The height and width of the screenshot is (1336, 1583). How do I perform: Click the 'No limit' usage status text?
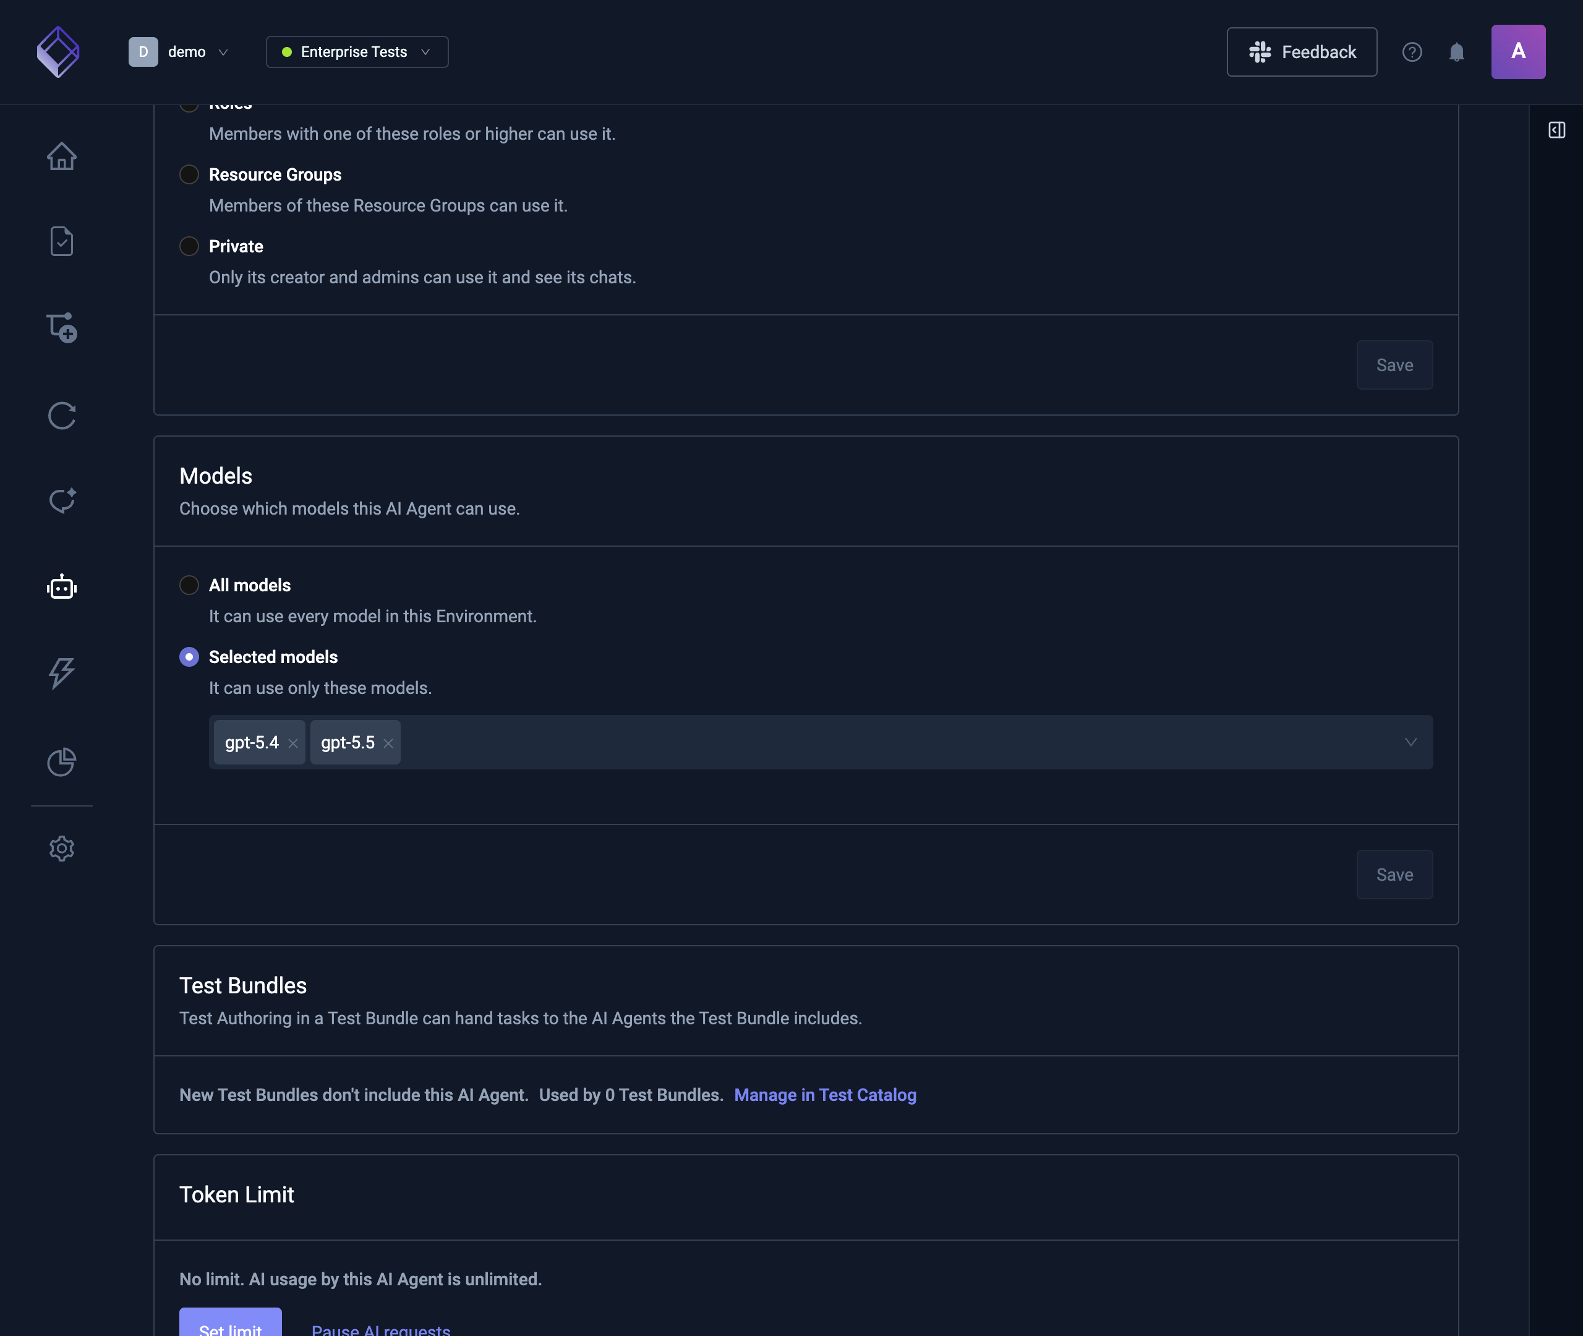361,1279
